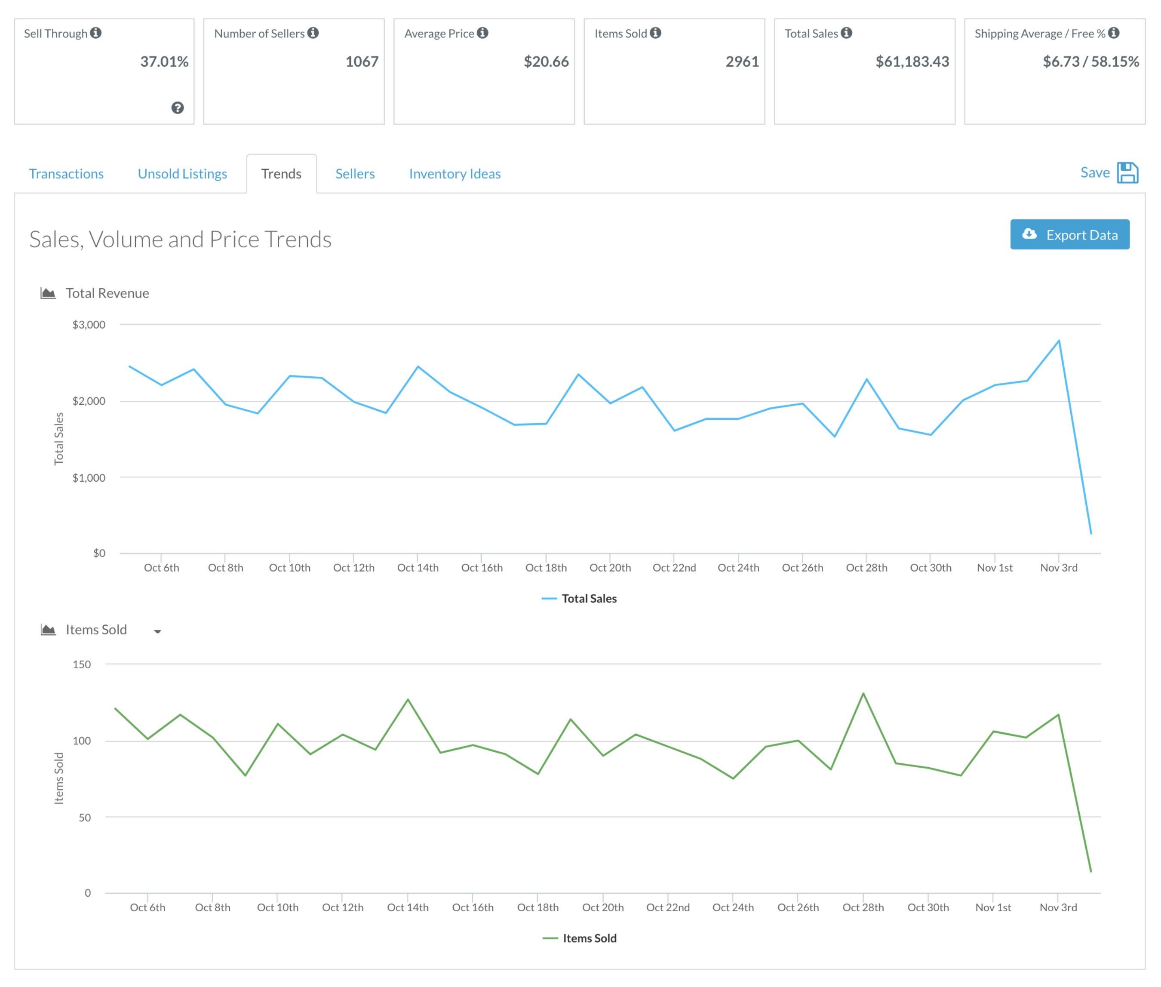This screenshot has width=1161, height=987.
Task: Click the Items Sold info icon
Action: point(655,33)
